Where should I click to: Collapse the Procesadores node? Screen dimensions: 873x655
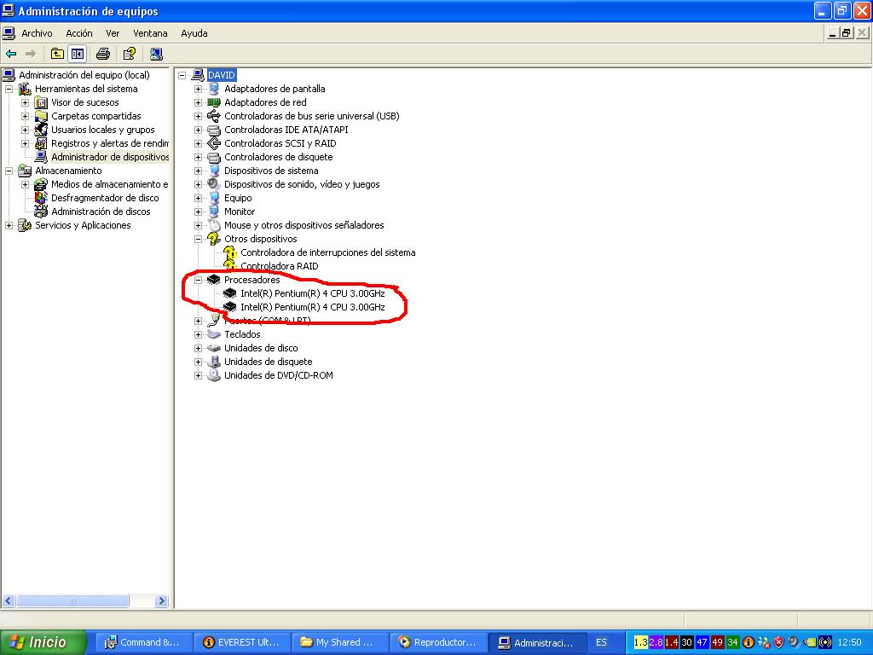[198, 280]
